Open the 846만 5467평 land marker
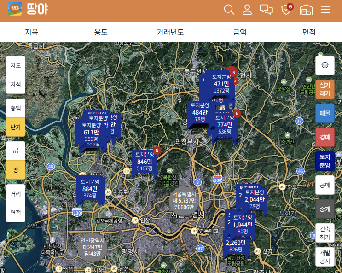342x273 pixels. tap(145, 162)
